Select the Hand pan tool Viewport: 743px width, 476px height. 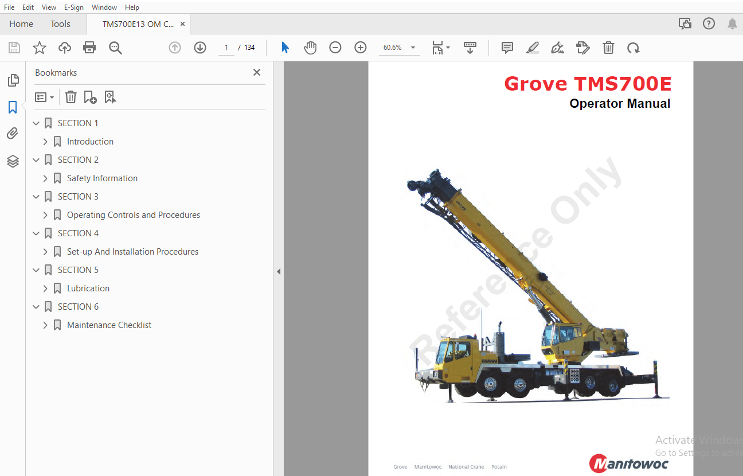pos(310,48)
